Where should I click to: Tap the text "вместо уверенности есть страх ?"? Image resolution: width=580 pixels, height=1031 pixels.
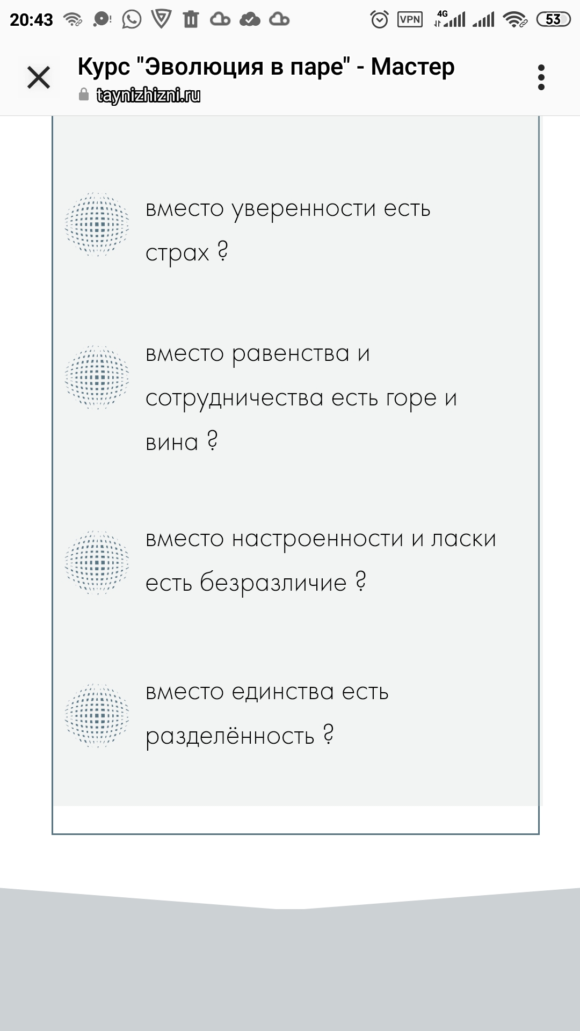tap(288, 230)
